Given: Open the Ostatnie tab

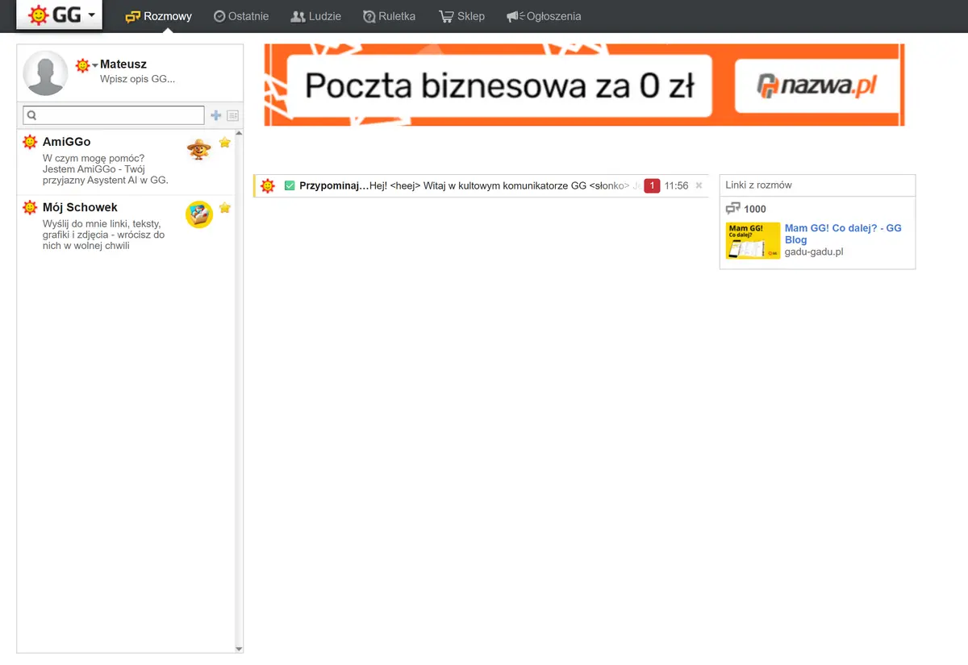Looking at the screenshot, I should (x=241, y=16).
